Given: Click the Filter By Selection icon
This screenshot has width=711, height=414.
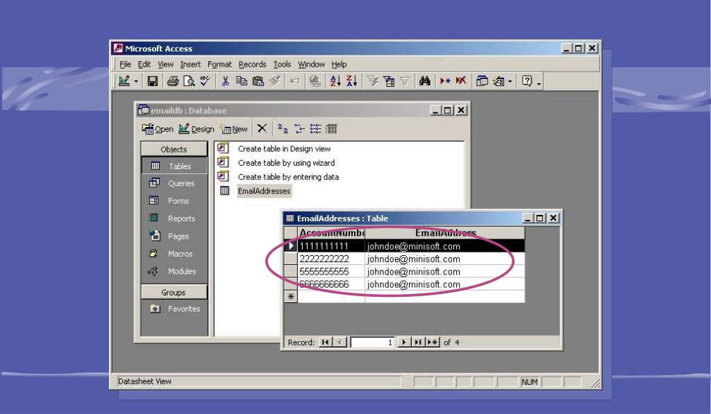Looking at the screenshot, I should point(372,81).
